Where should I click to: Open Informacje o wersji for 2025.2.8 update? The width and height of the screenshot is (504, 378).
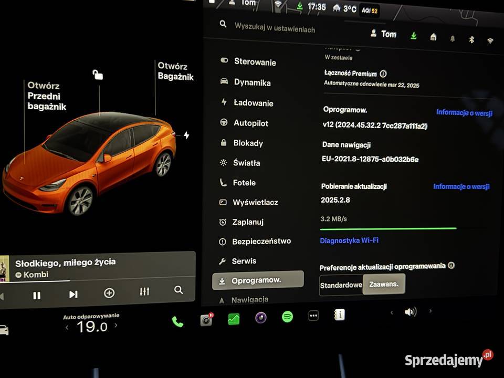pyautogui.click(x=461, y=186)
